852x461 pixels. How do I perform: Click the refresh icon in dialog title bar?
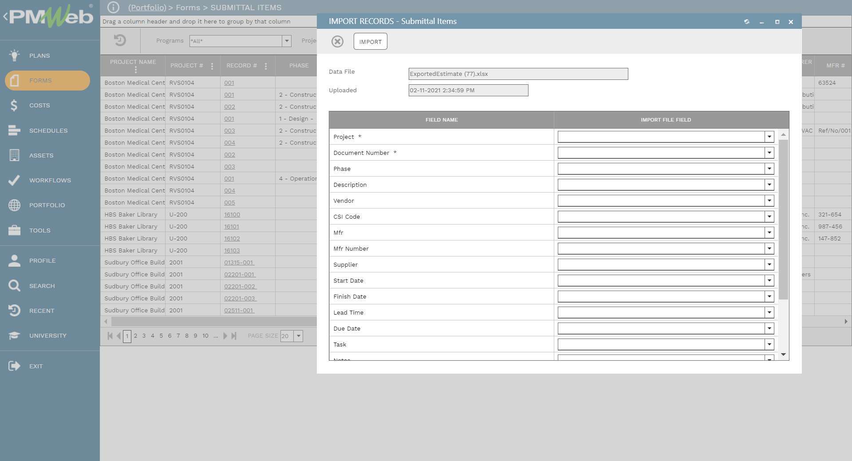(x=746, y=22)
